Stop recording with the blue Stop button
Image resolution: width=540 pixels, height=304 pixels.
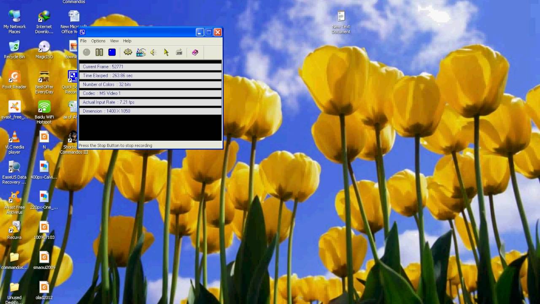click(112, 52)
